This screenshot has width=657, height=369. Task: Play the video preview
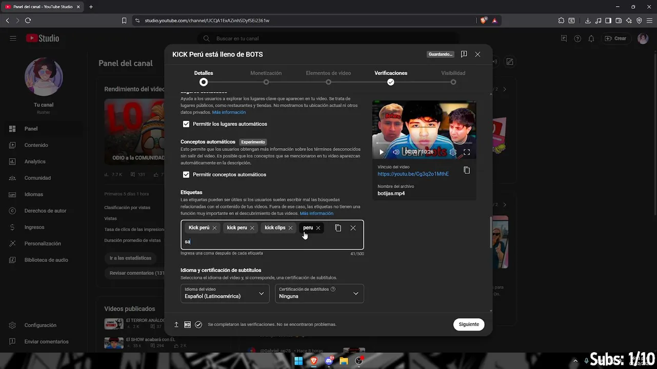point(381,152)
